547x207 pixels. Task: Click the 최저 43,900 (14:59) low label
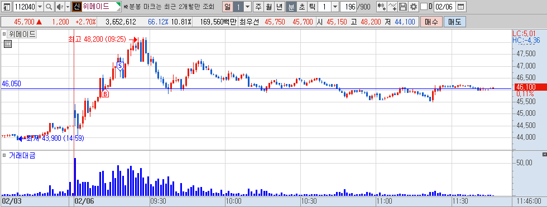pyautogui.click(x=55, y=138)
